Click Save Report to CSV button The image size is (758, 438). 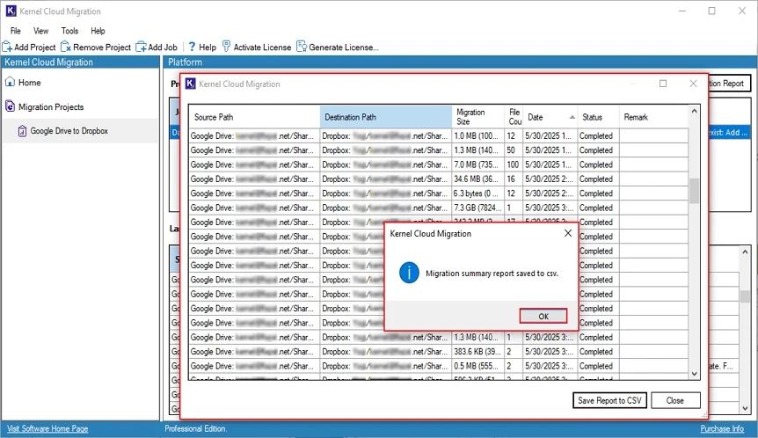coord(609,400)
